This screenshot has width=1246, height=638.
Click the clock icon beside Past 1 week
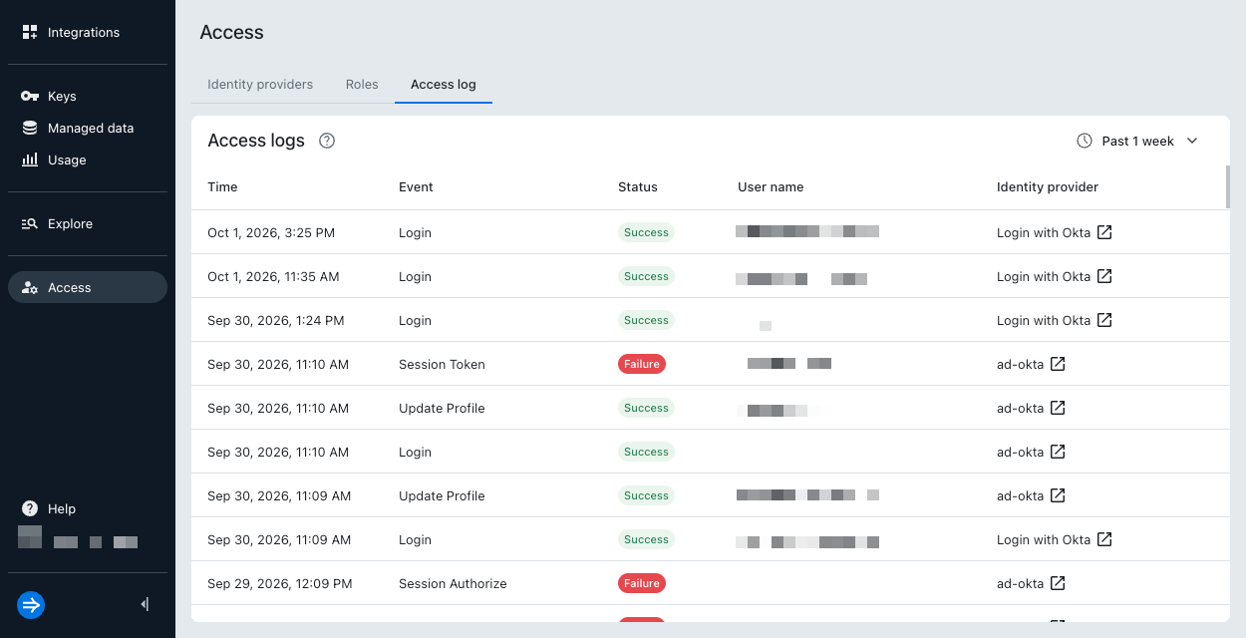coord(1085,141)
